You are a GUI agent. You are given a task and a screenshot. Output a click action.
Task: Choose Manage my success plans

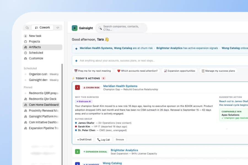218,71
